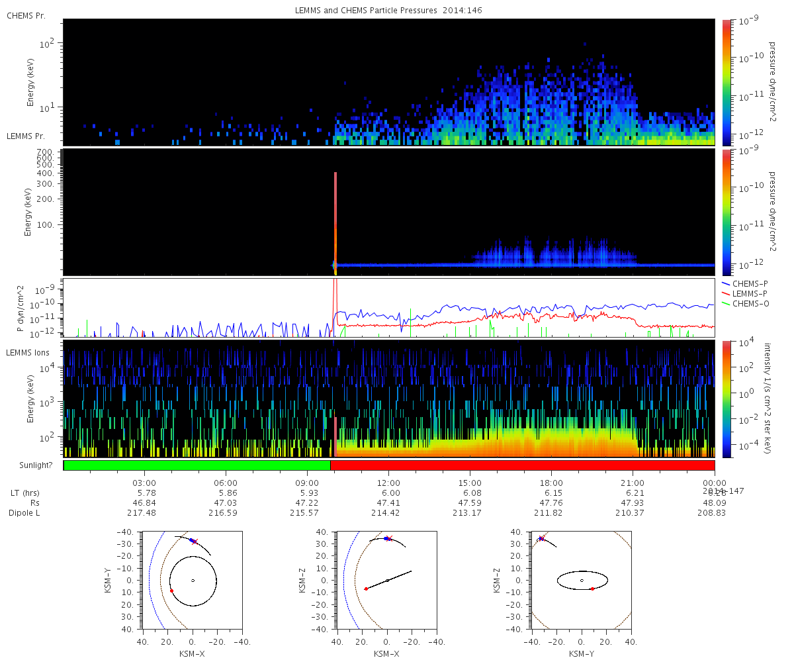Click the red marker in the KSM-X/KSM-Z orbit plot
The width and height of the screenshot is (794, 662).
(x=366, y=589)
